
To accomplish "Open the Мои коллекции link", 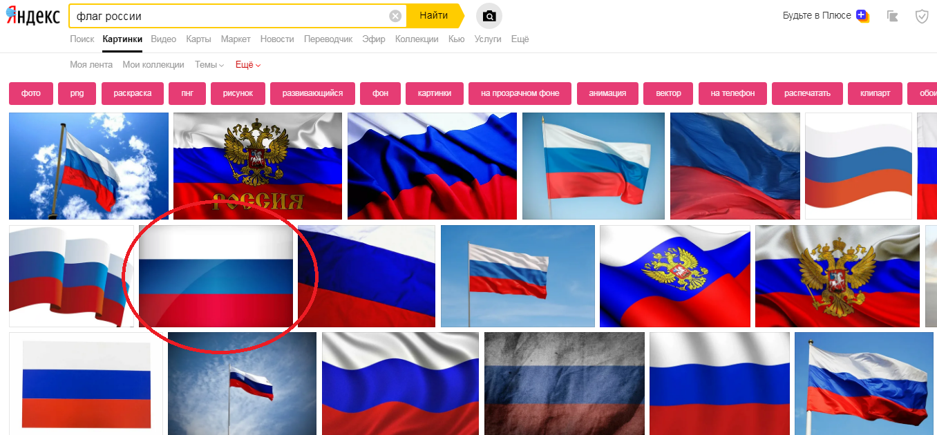I will pos(153,65).
